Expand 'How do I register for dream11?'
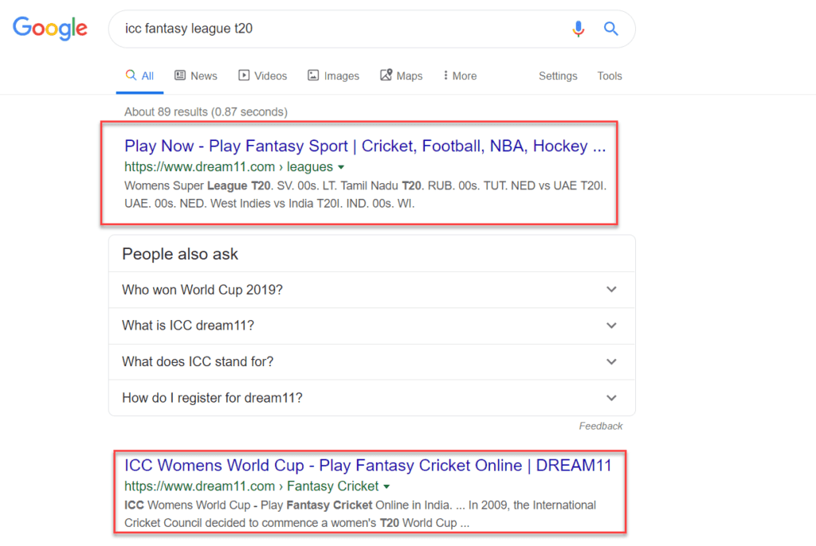 tap(371, 398)
